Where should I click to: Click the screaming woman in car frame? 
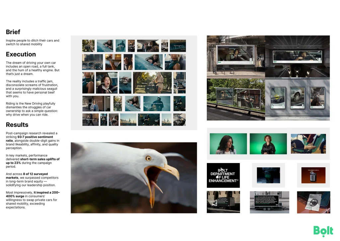(107, 83)
